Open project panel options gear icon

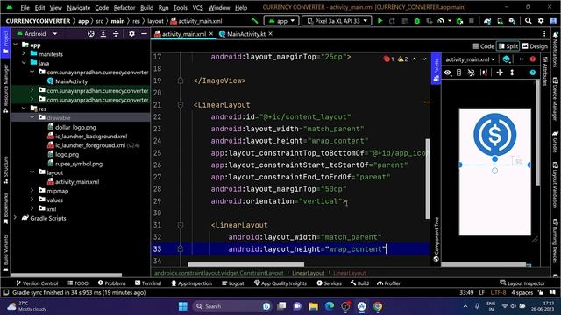click(131, 33)
